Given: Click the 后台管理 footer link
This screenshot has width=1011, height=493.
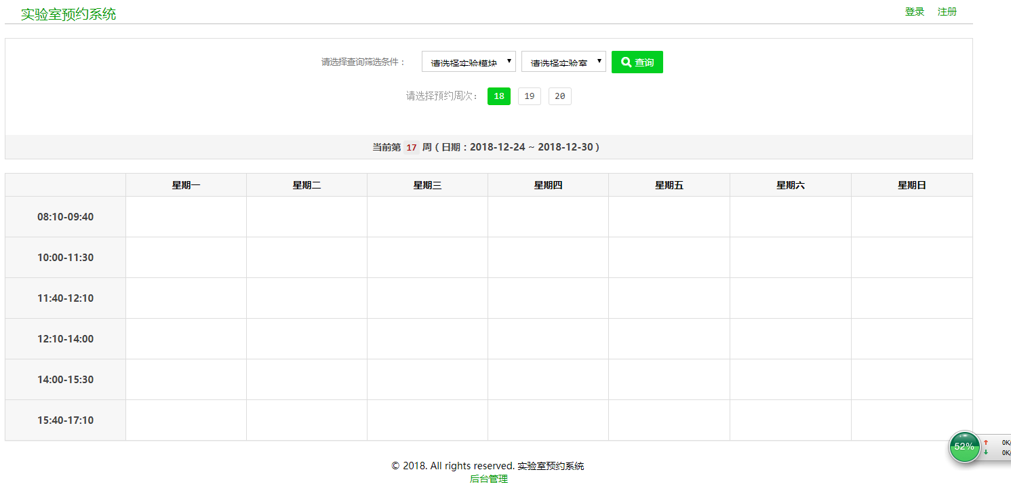Looking at the screenshot, I should [488, 479].
